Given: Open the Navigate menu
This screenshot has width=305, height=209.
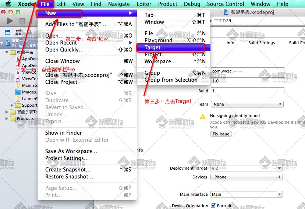Looking at the screenshot, I should [119, 4].
